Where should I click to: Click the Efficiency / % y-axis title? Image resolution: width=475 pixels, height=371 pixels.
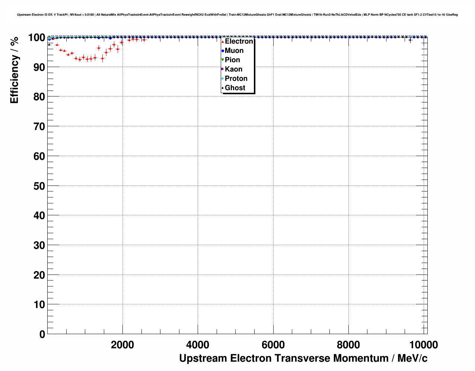coord(14,71)
